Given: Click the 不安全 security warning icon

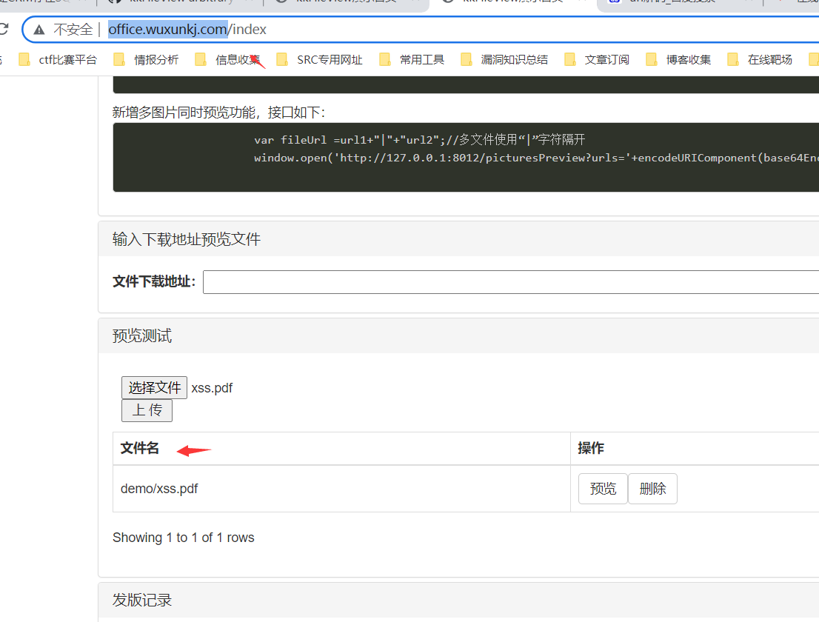Looking at the screenshot, I should point(39,29).
